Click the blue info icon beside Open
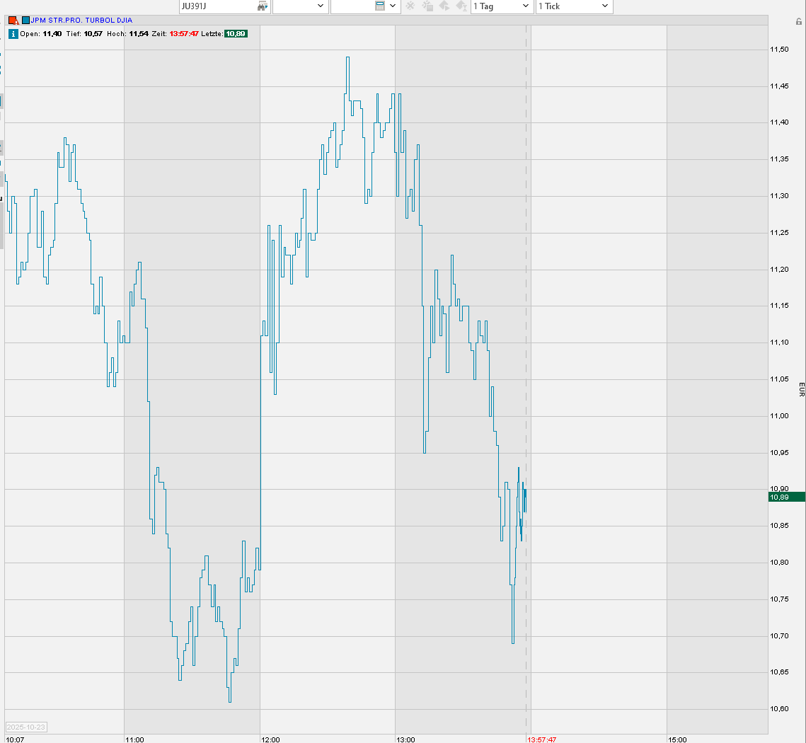This screenshot has height=743, width=806. tap(13, 33)
